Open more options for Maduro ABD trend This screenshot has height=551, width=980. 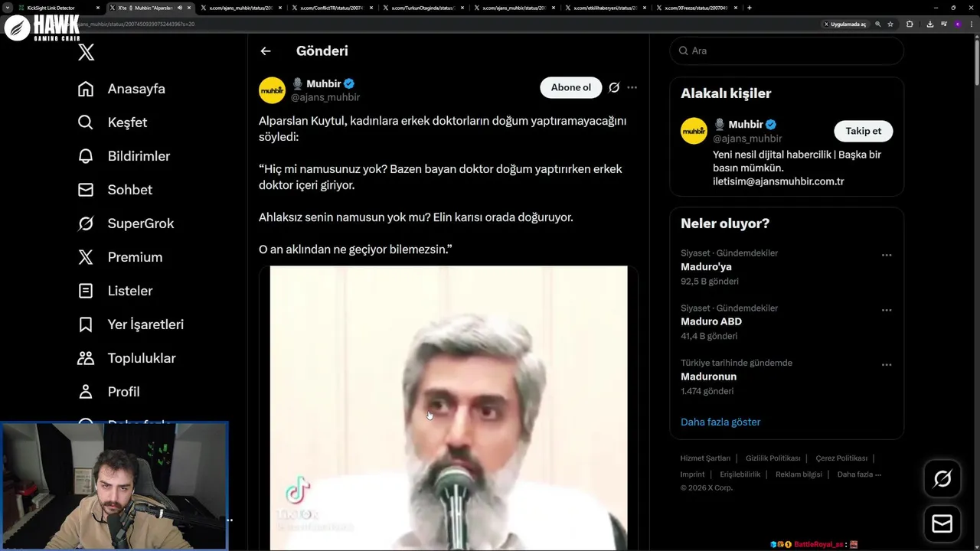tap(887, 310)
